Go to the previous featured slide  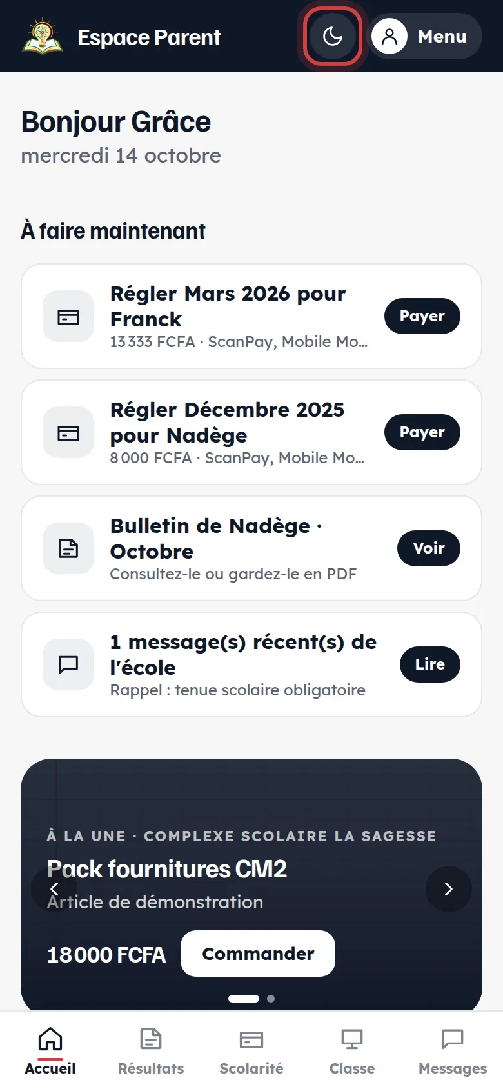54,889
